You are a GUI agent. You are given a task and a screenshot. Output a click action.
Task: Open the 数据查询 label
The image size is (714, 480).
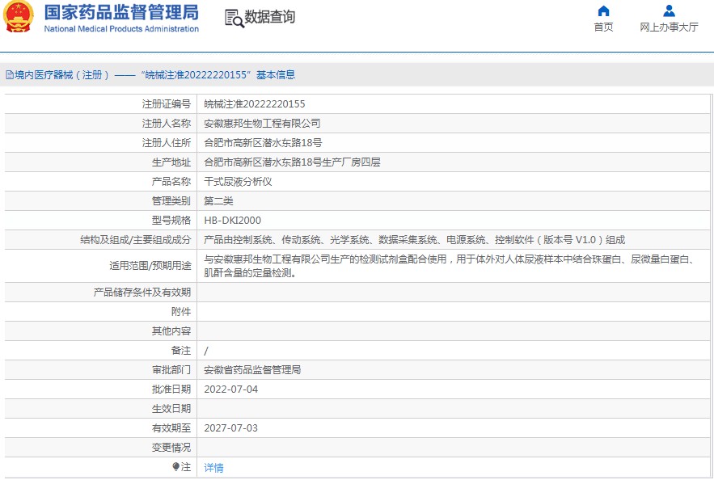point(269,17)
